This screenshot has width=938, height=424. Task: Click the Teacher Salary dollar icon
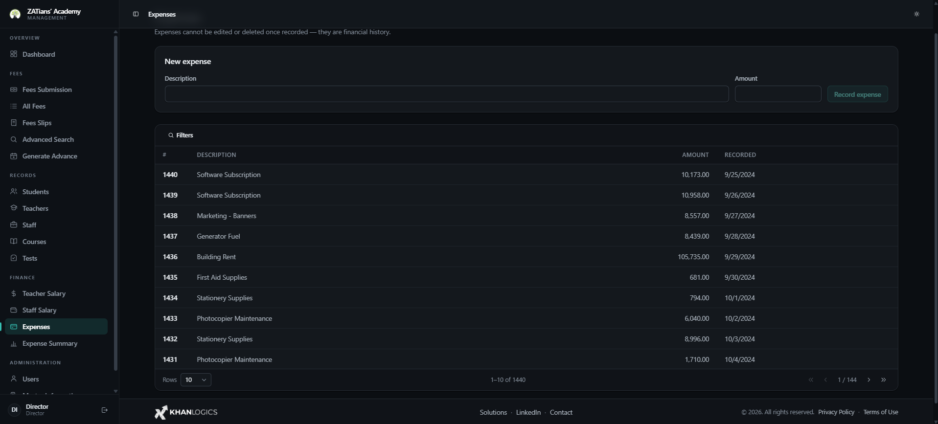tap(14, 293)
